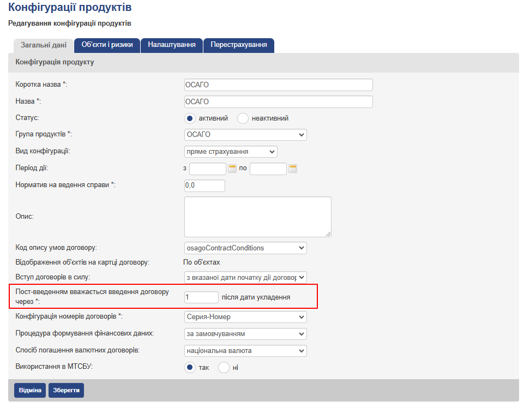
Task: Select the 'активний' status radio button
Action: point(190,118)
